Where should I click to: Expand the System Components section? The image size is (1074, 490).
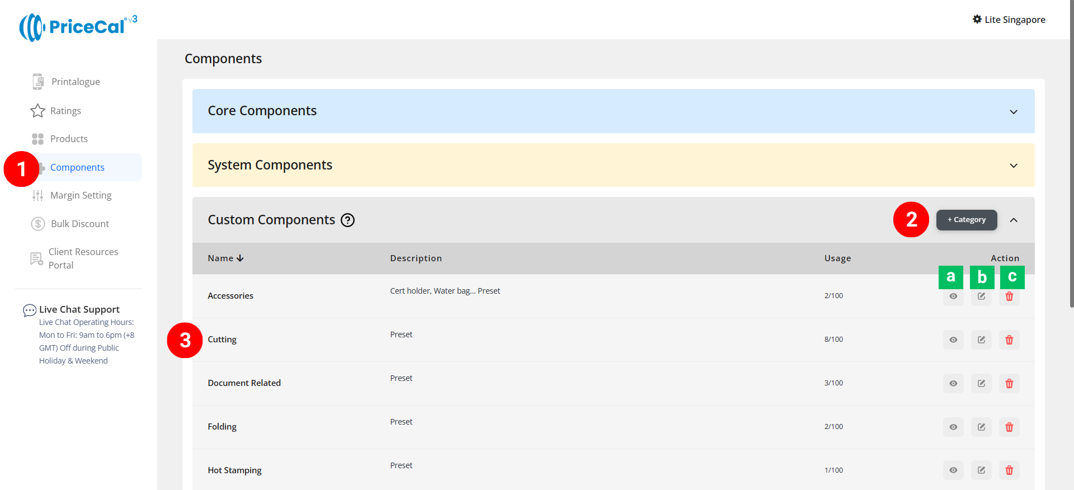click(1013, 166)
